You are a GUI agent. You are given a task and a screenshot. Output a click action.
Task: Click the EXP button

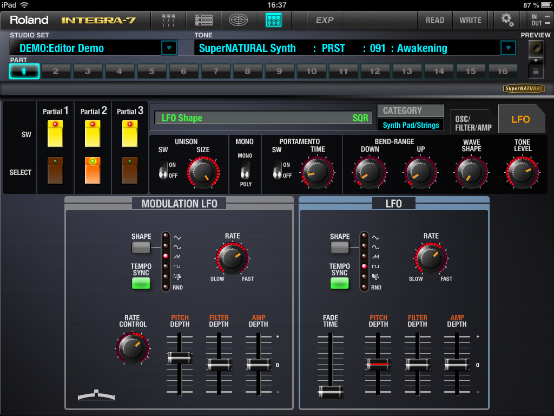tap(325, 20)
